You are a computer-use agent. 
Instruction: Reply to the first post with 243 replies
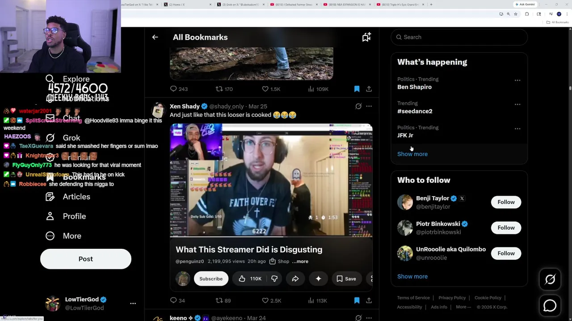(179, 89)
